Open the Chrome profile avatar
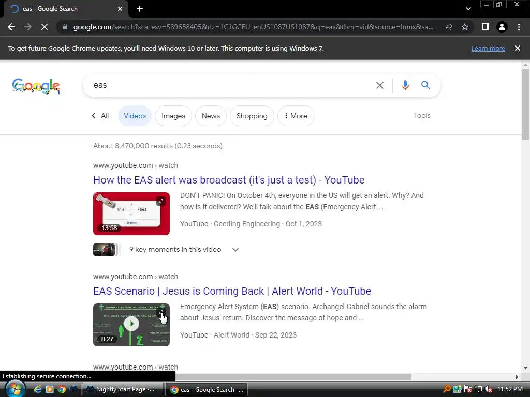Viewport: 530px width, 397px height. click(502, 27)
